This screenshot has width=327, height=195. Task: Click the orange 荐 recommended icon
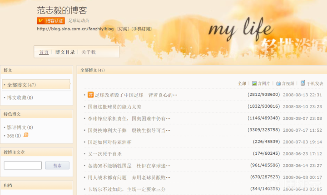(x=90, y=95)
